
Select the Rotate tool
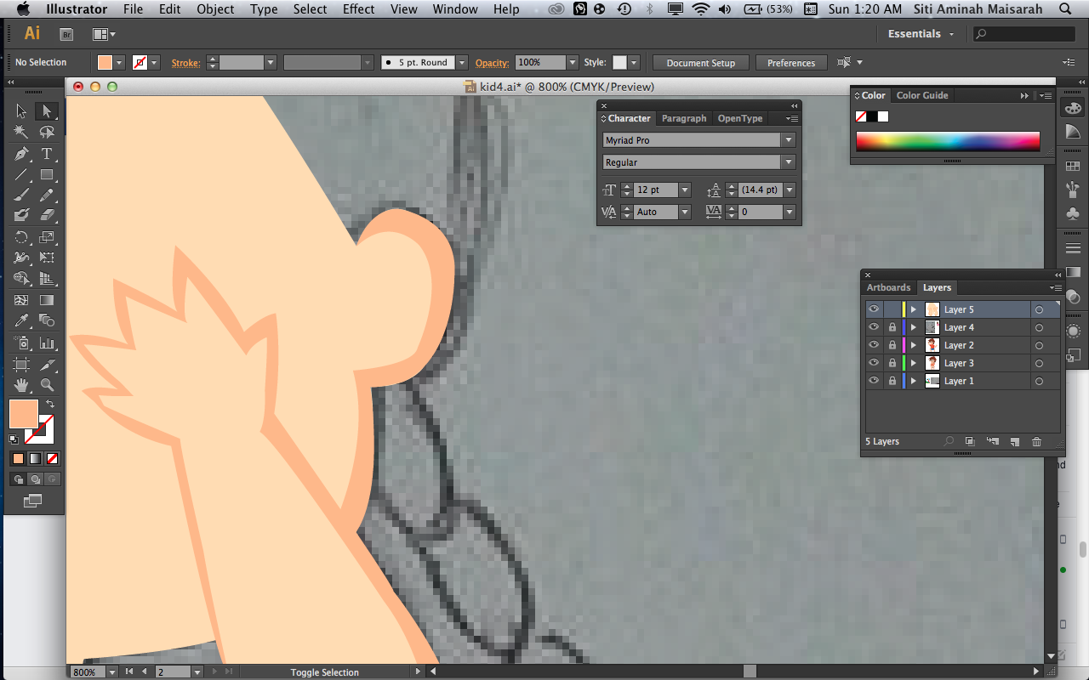click(21, 237)
